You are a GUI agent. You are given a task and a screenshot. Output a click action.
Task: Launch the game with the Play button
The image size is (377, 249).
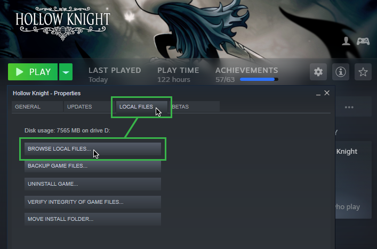click(33, 72)
